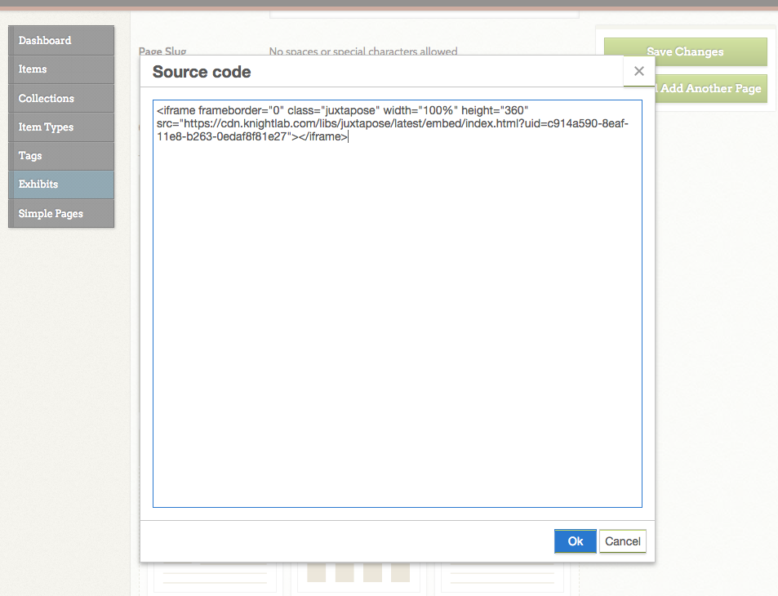778x596 pixels.
Task: Navigate to Exhibits in the sidebar
Action: [61, 185]
